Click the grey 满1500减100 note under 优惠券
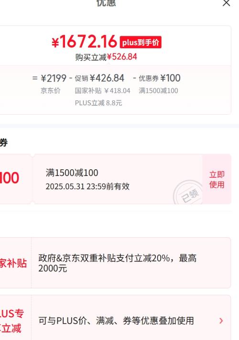The image size is (239, 340). coord(158,90)
